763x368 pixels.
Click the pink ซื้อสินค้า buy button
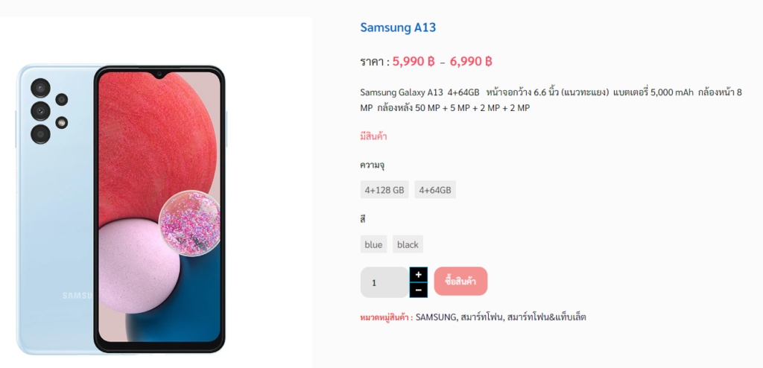coord(460,282)
